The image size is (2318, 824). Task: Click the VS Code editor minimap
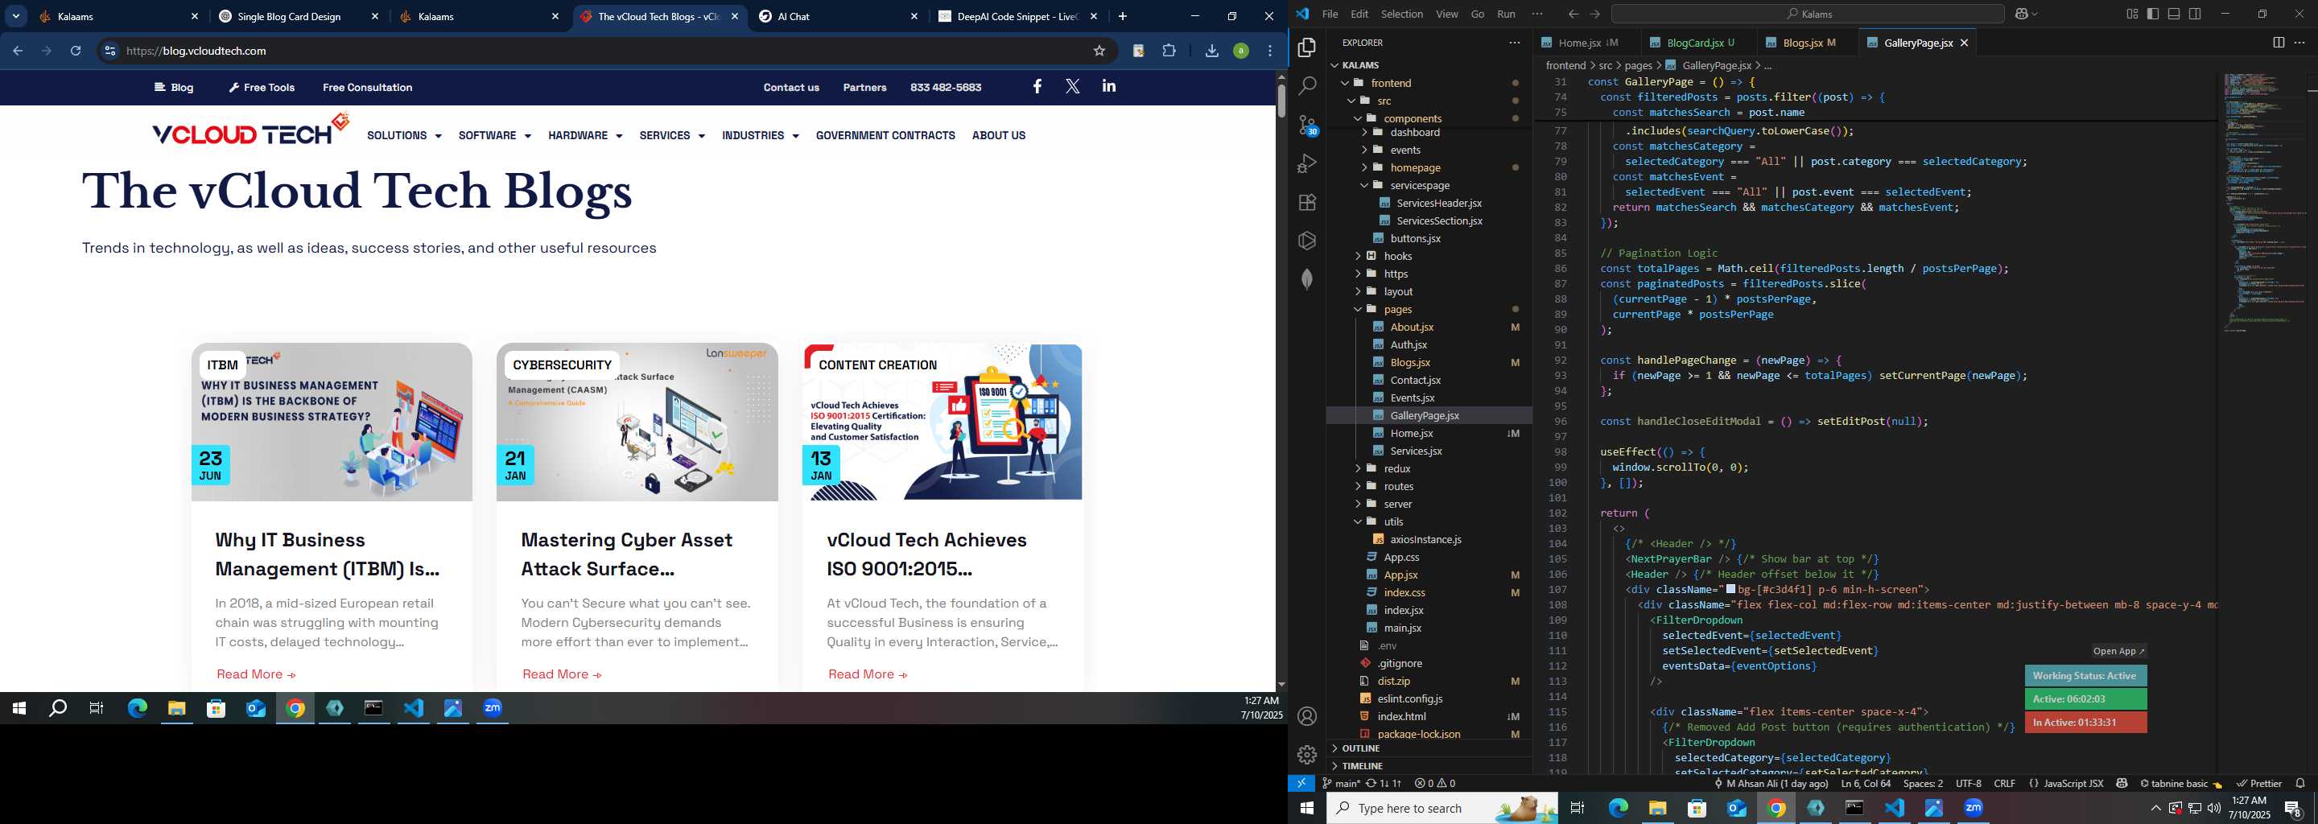(x=2262, y=203)
